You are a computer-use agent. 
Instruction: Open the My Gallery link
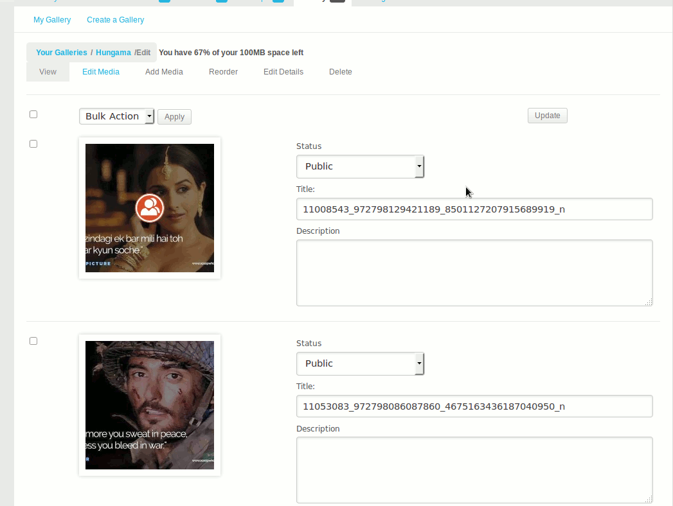pyautogui.click(x=52, y=20)
